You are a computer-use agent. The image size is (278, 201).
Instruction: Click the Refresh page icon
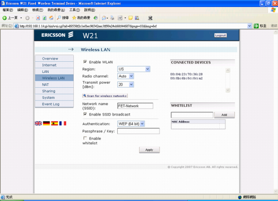point(44,18)
